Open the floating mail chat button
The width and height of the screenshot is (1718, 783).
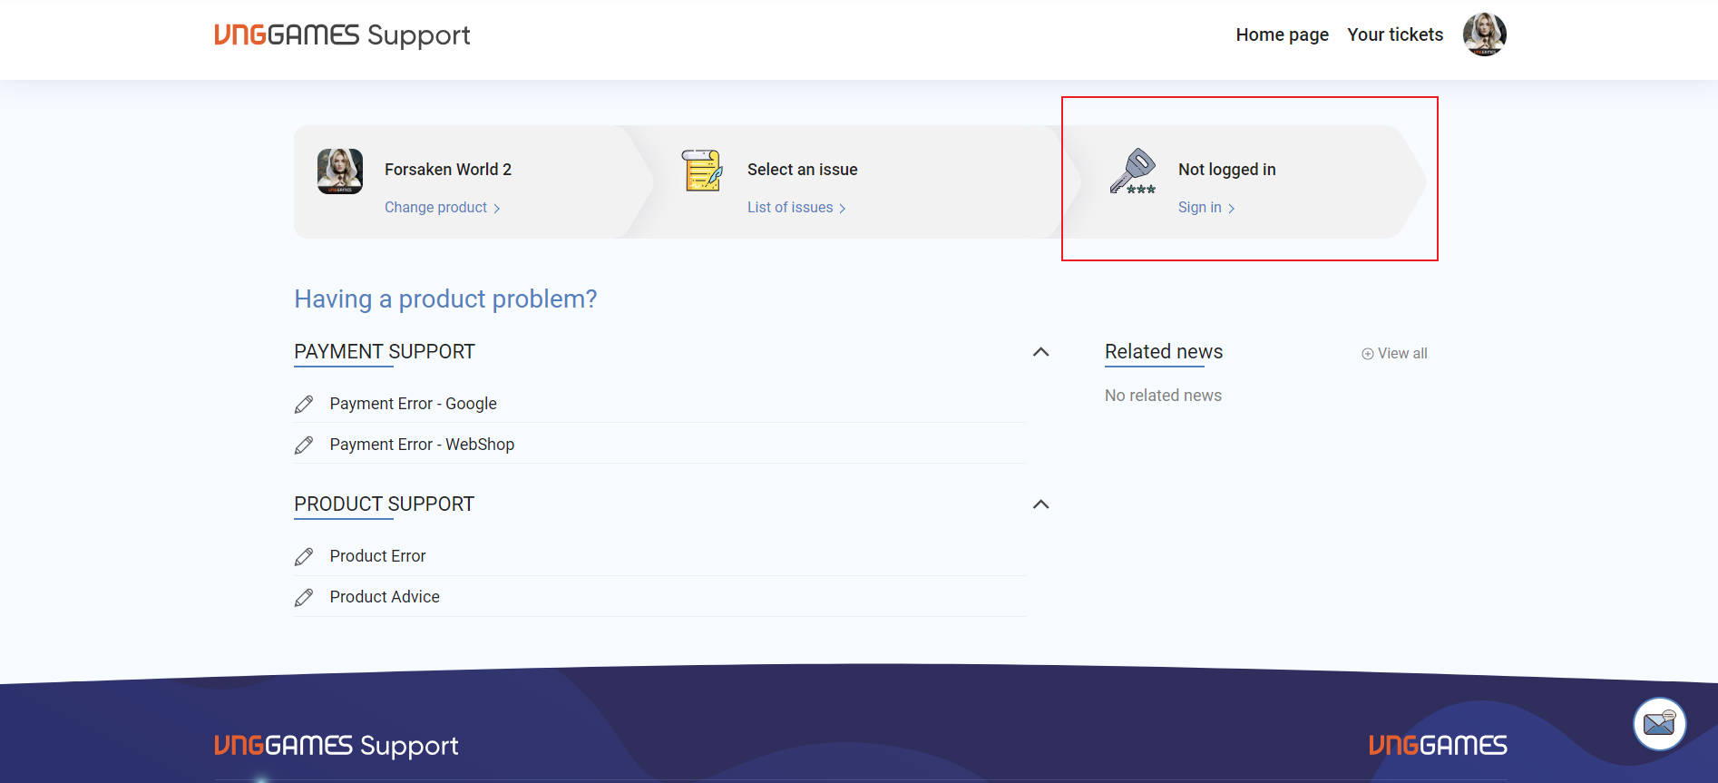[1659, 724]
